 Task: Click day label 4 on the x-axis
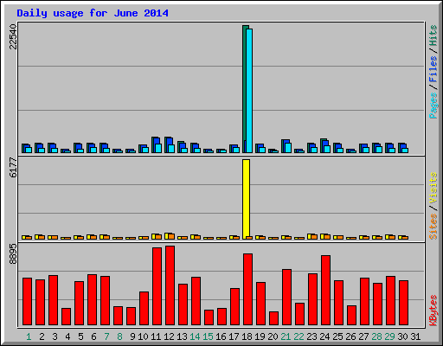pos(67,336)
